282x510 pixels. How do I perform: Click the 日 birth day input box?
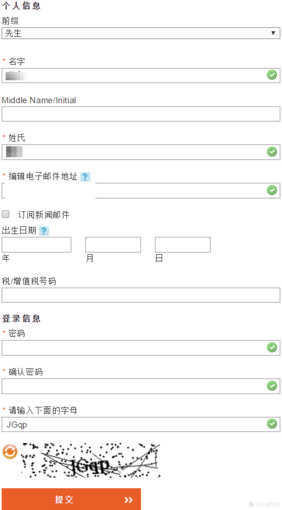pos(183,245)
